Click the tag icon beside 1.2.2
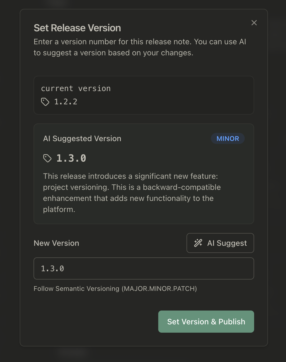 tap(45, 102)
